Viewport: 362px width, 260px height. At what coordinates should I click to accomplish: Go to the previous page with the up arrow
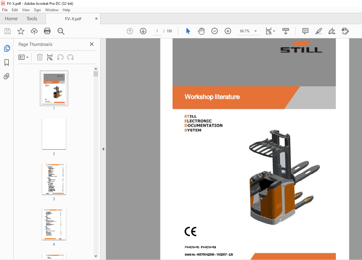tap(130, 31)
